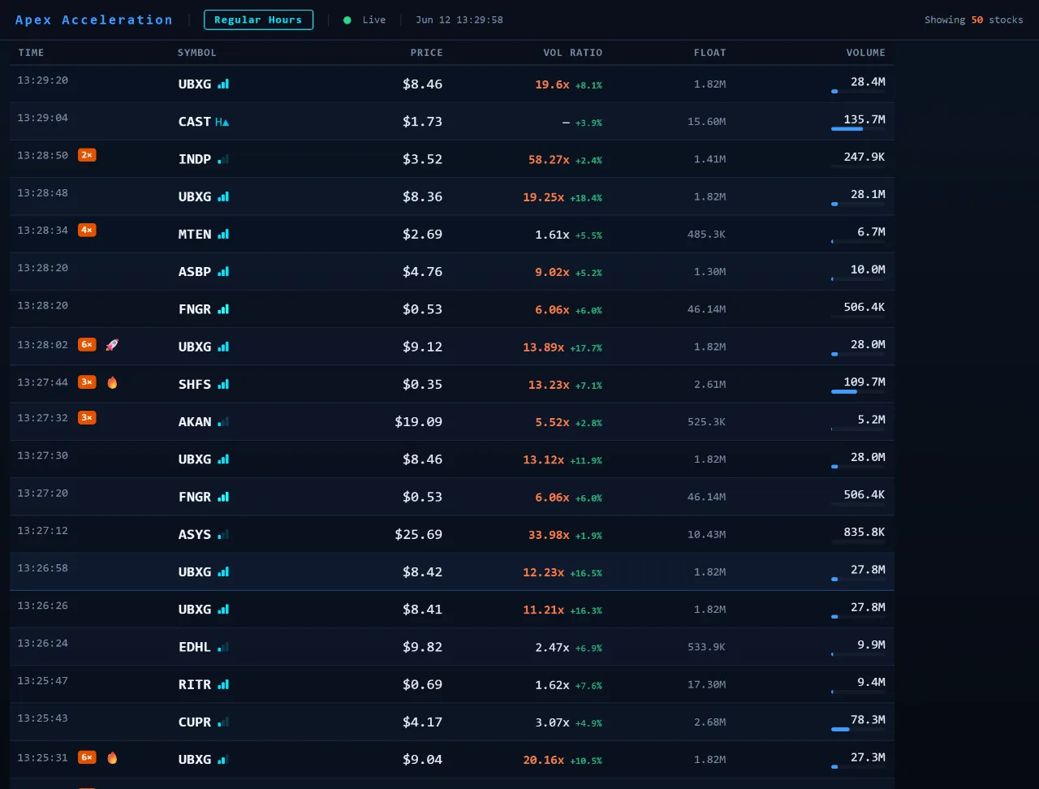Click the signal bars icon beside RITR
This screenshot has width=1039, height=789.
223,684
